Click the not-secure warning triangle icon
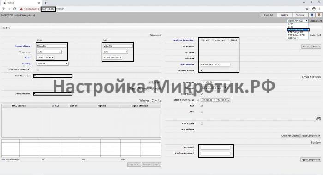The height and width of the screenshot is (175, 323). pyautogui.click(x=21, y=9)
